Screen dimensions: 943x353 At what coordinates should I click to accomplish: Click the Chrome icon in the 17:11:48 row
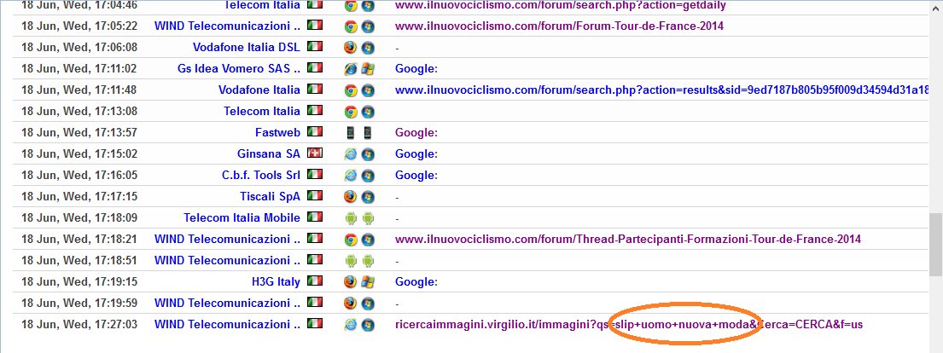[x=351, y=90]
